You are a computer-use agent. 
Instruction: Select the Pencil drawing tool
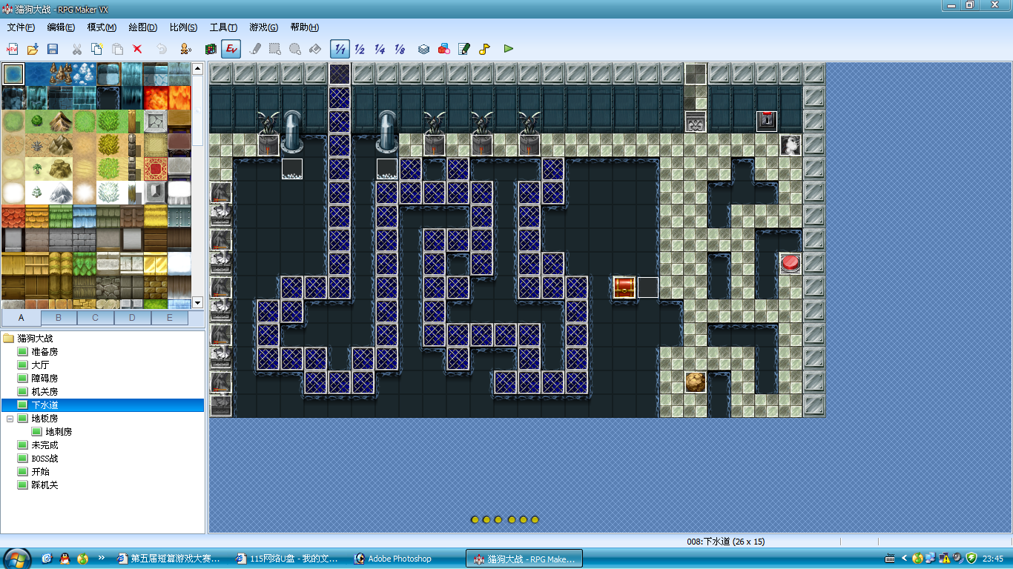point(255,49)
